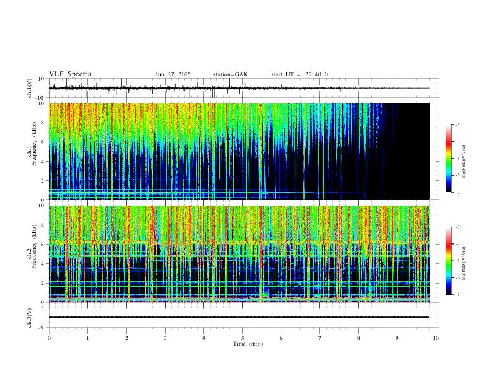Click the ch.2 "Frequency (kHz)" axis label

point(36,246)
